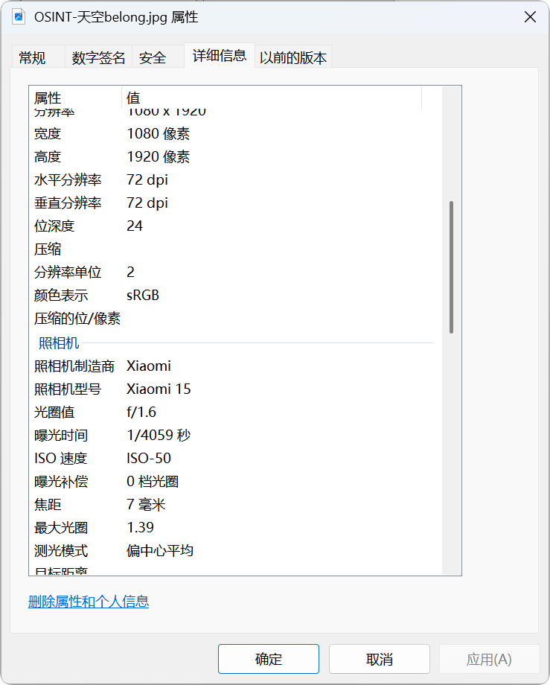Click the vertical scrollbar thumb in details list
The width and height of the screenshot is (550, 685).
(x=451, y=267)
